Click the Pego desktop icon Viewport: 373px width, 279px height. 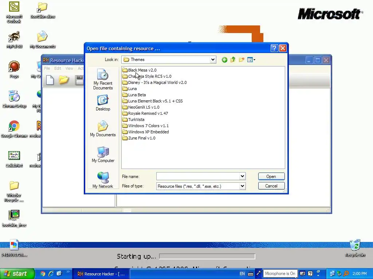pos(14,69)
